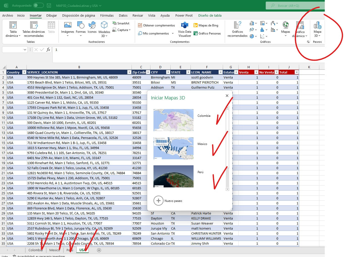Open Mis complementos
The width and height of the screenshot is (344, 257).
point(154,33)
